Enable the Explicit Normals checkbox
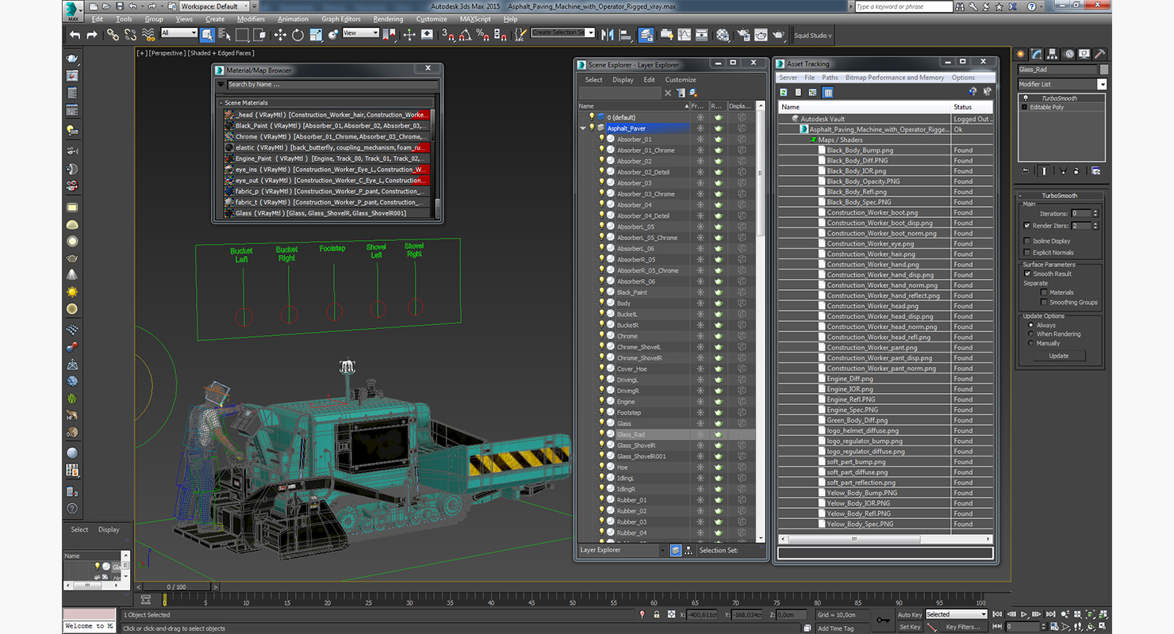This screenshot has height=634, width=1174. [x=1027, y=253]
